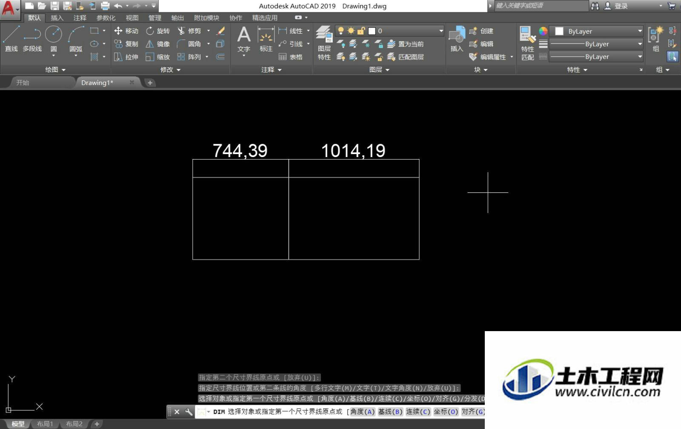This screenshot has width=681, height=429.
Task: Activate the 移动 (Move) command
Action: 126,31
